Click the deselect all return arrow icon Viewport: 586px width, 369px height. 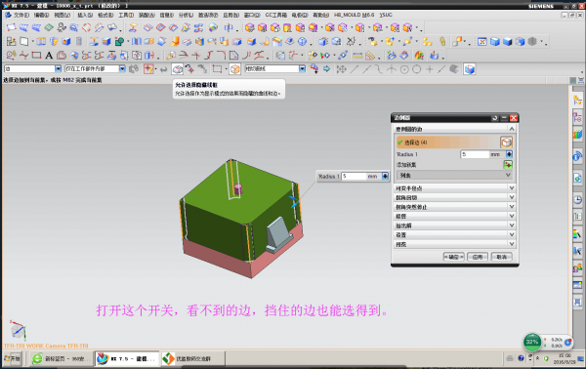coord(163,69)
